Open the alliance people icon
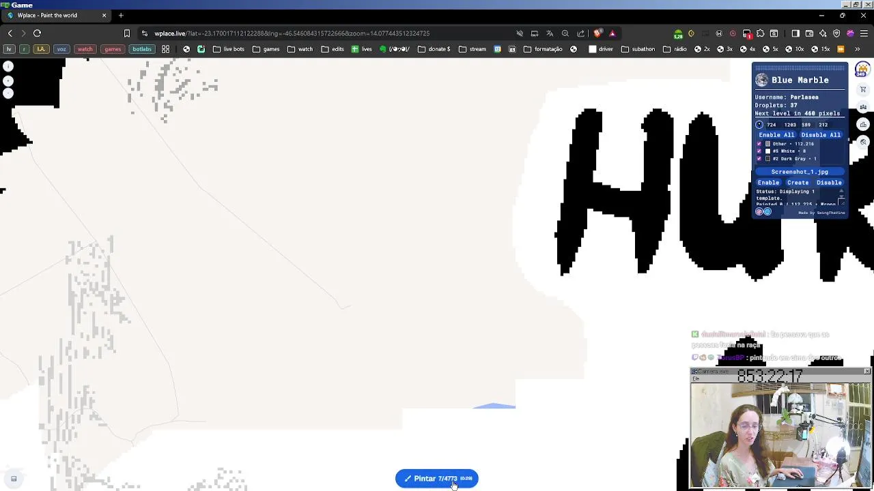The height and width of the screenshot is (491, 874). pos(863,107)
